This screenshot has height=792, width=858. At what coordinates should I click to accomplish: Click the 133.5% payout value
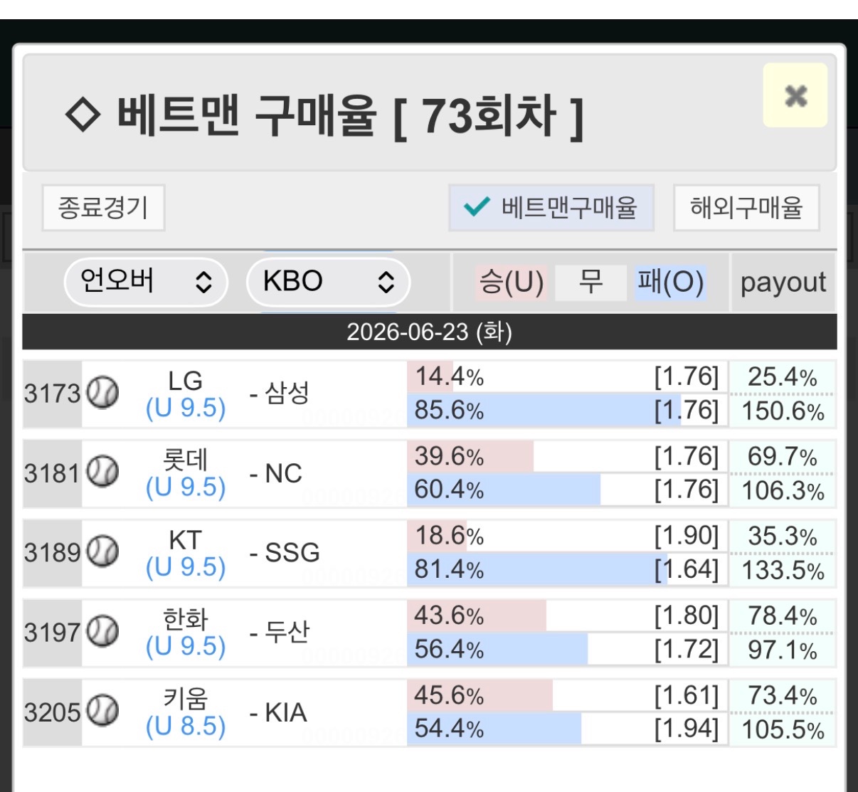coord(783,571)
